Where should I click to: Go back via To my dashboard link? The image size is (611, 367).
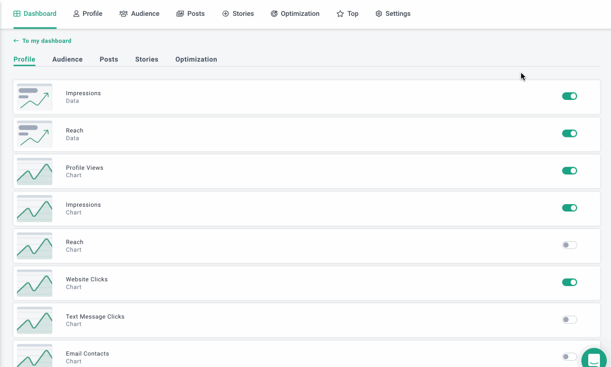pos(42,41)
